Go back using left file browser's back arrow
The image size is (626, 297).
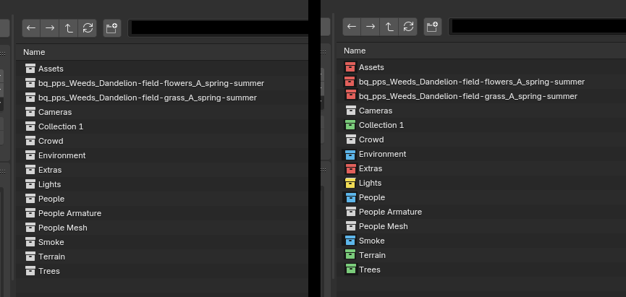31,28
